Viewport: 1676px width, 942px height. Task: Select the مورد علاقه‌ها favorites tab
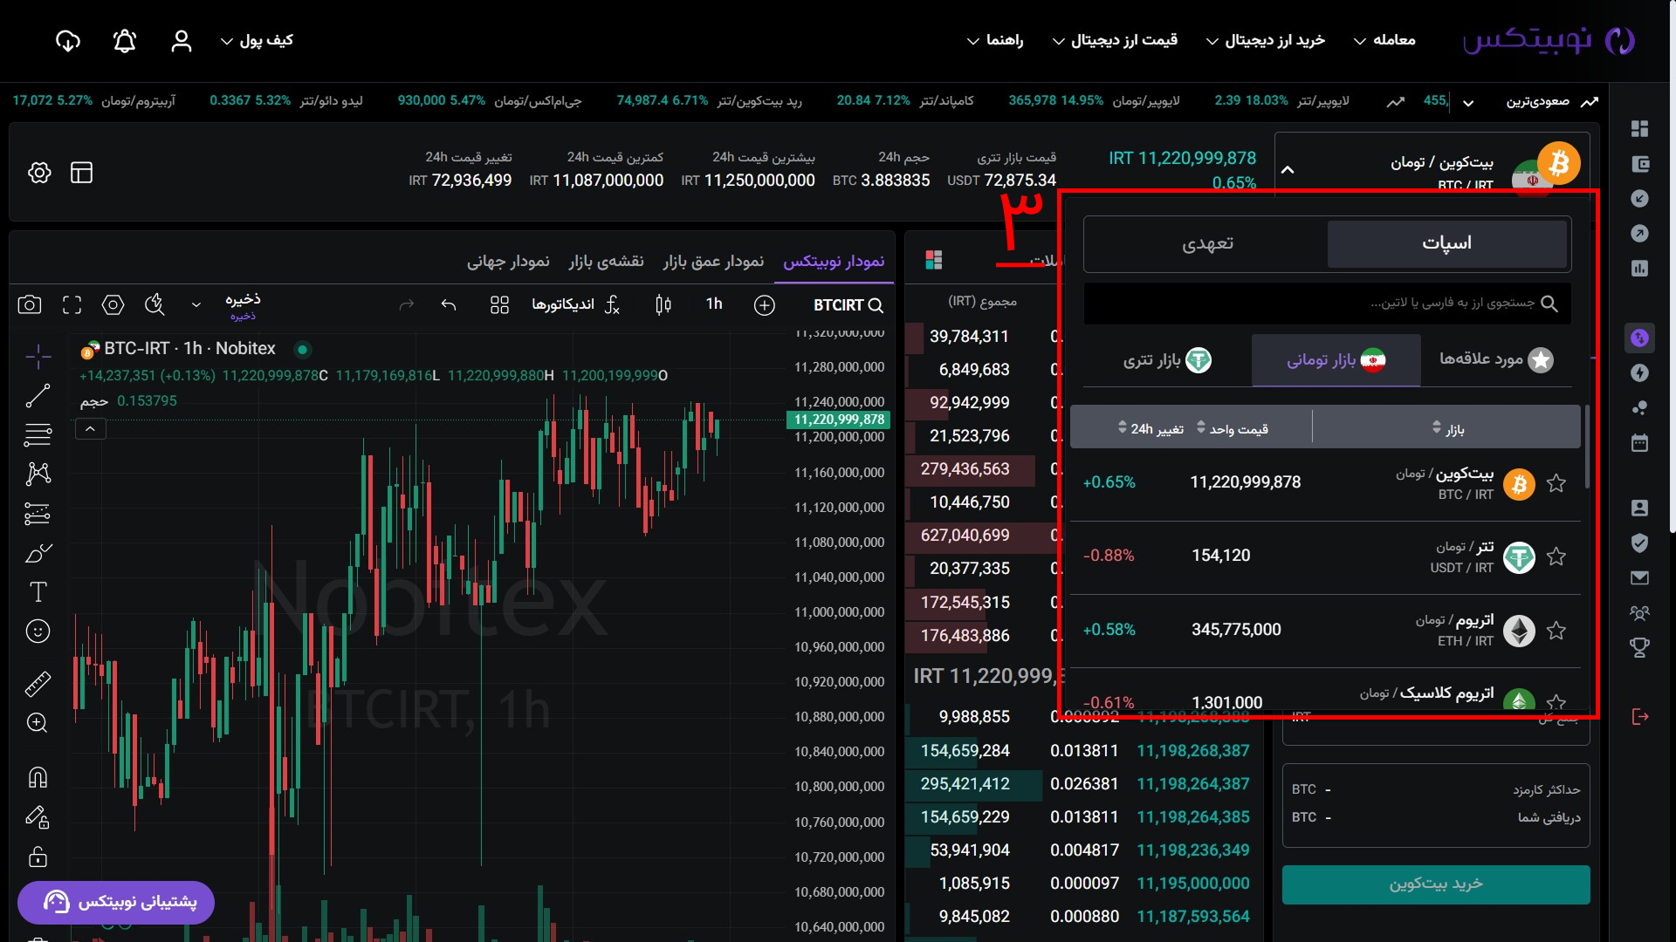1496,360
